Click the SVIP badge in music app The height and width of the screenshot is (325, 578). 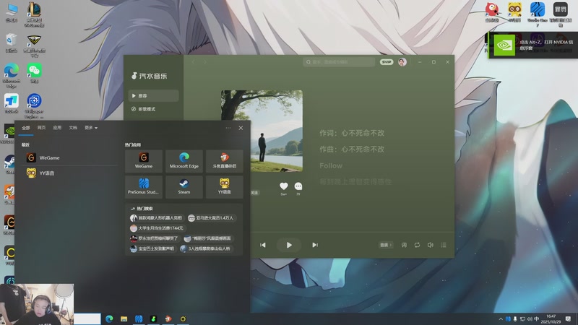387,62
